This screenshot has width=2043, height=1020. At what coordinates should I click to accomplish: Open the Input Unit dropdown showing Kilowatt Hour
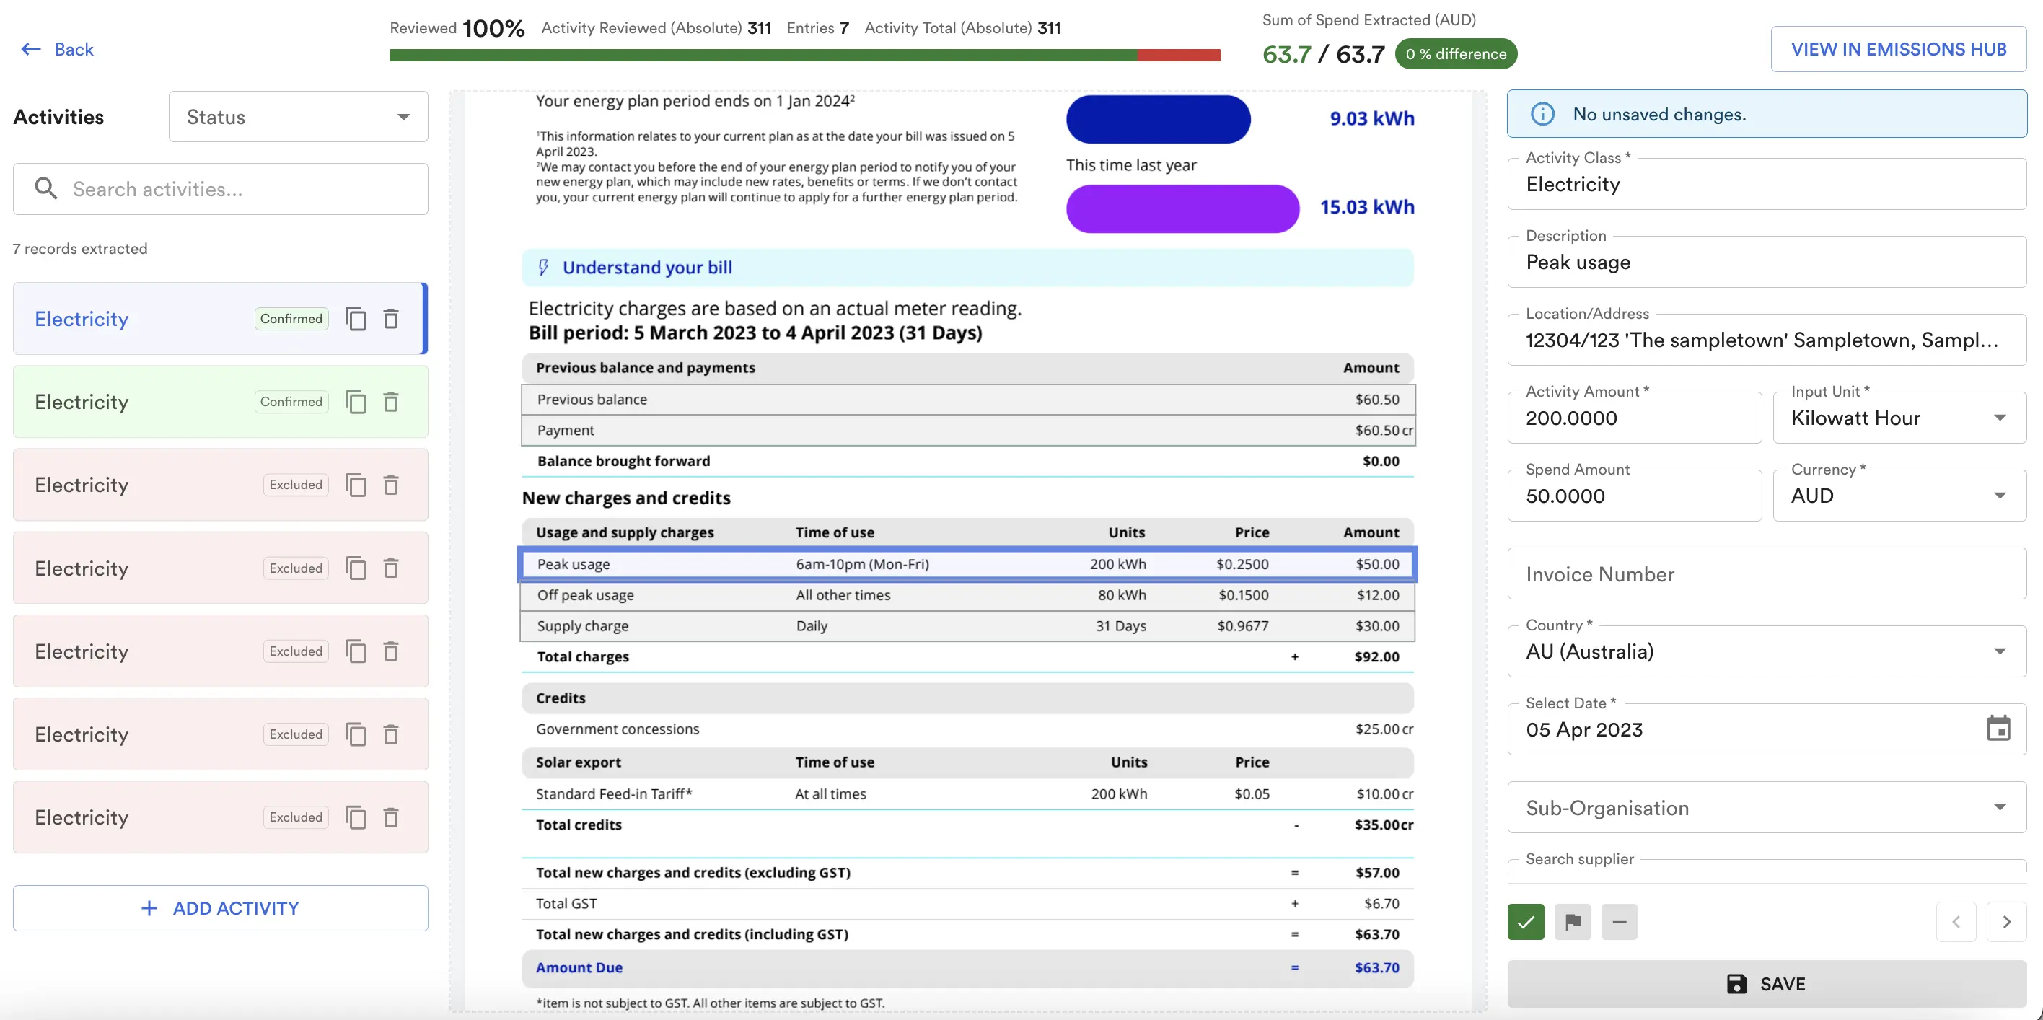[x=2000, y=418]
